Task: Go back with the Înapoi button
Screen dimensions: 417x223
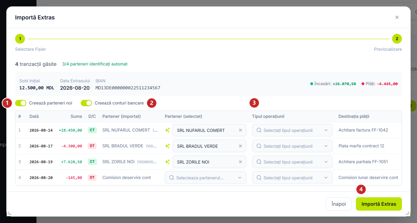Action: coord(339,204)
